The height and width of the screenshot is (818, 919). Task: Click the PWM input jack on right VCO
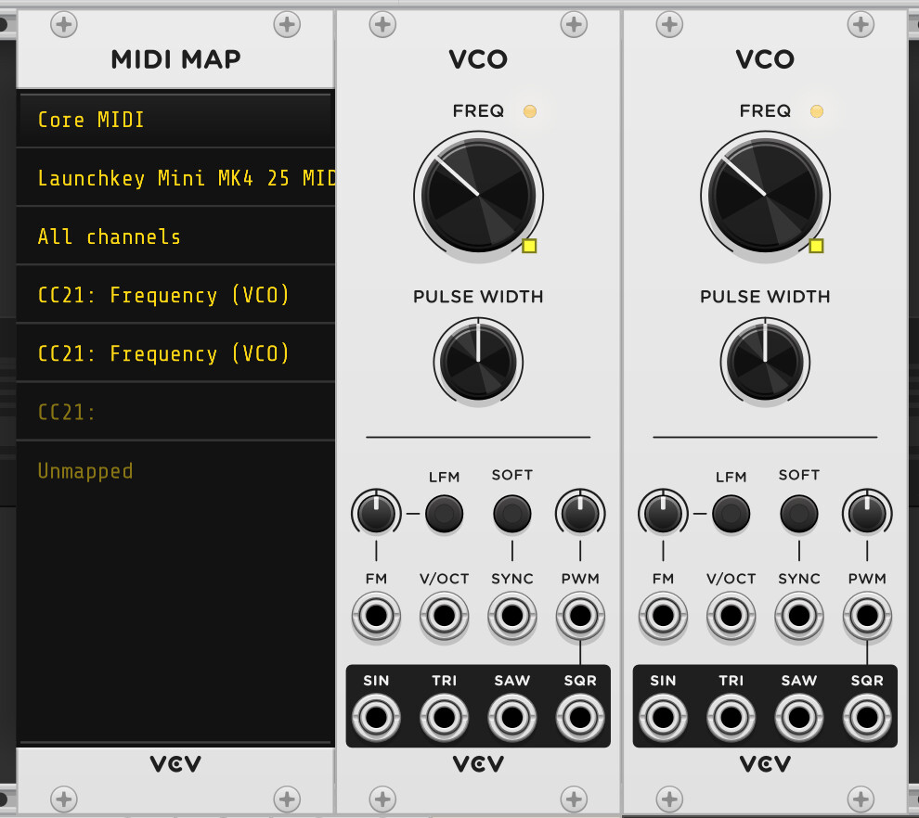point(868,616)
